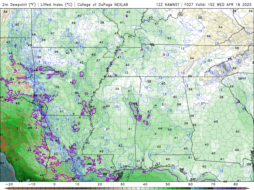This screenshot has width=254, height=190.
Task: Click the bright green colorbar segment beneath 50
Action: tap(170, 188)
